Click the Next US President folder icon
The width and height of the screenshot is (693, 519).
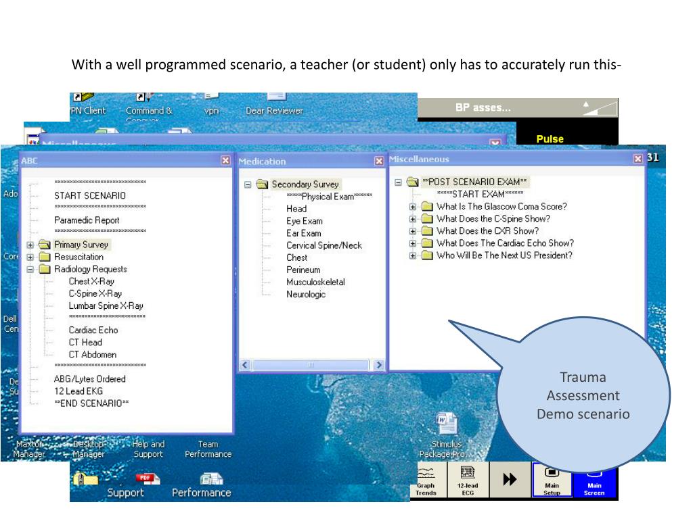[427, 255]
